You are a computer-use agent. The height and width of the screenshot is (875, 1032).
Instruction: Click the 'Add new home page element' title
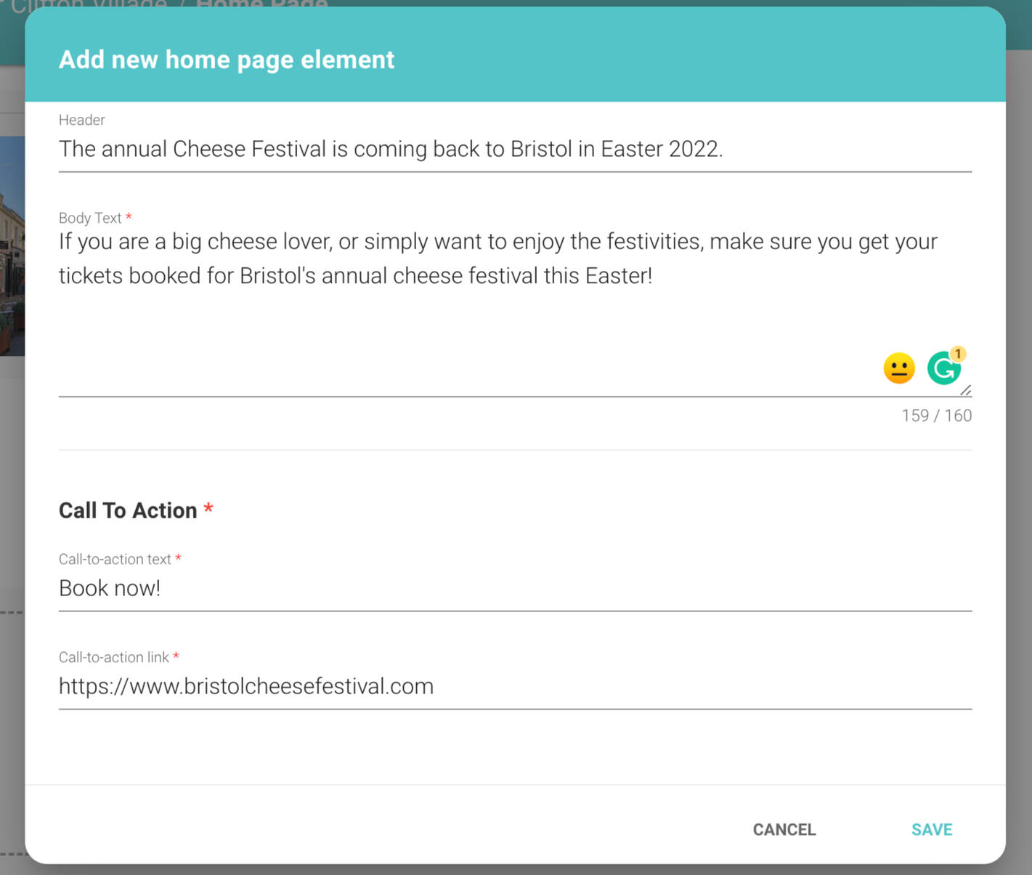pyautogui.click(x=226, y=60)
